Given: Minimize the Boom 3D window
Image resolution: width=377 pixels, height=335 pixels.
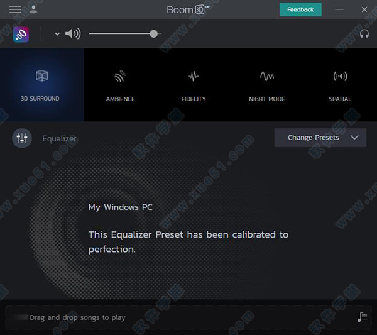Looking at the screenshot, I should pyautogui.click(x=340, y=9).
